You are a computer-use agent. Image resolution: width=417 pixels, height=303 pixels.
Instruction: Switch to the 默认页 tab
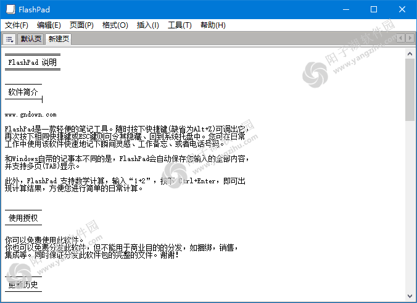click(31, 39)
